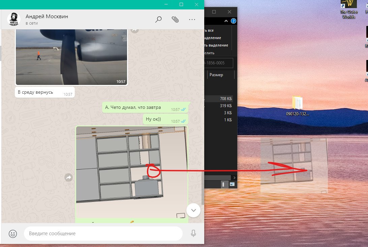Screen dimensions: 368x247
Task: Click the 'ыделение' ribbon command in Explorer
Action: pyautogui.click(x=213, y=38)
